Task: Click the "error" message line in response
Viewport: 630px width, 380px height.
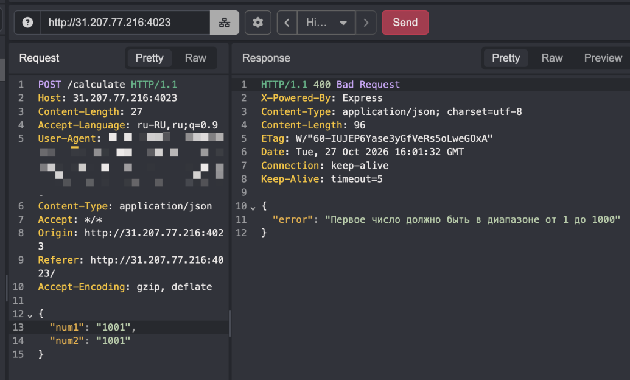Action: pos(446,220)
